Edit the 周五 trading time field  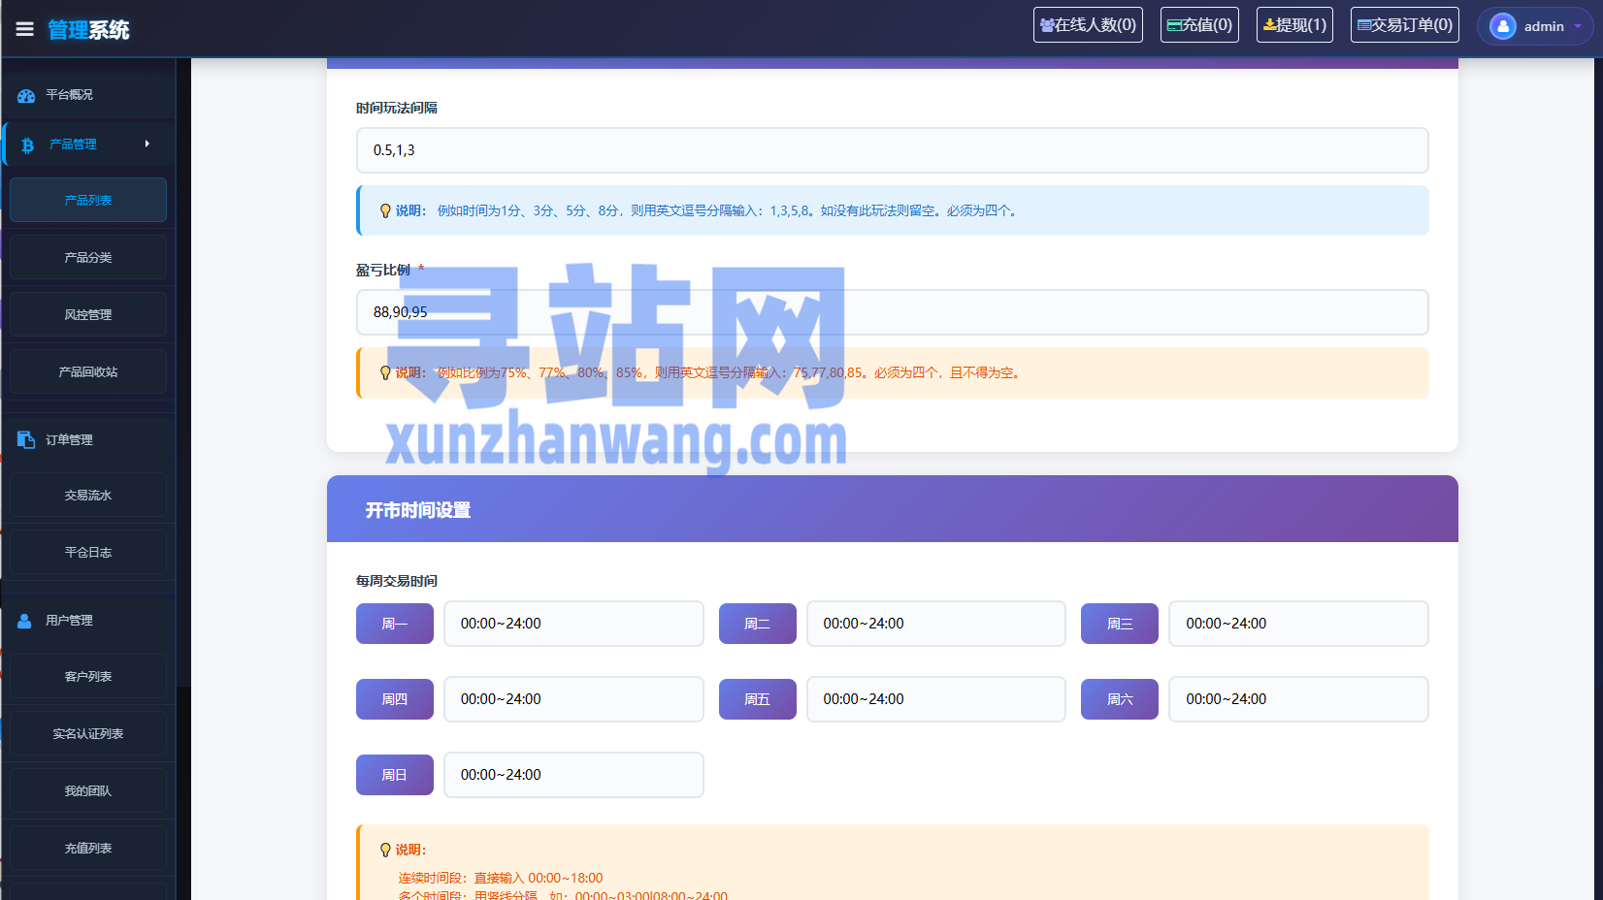coord(936,699)
